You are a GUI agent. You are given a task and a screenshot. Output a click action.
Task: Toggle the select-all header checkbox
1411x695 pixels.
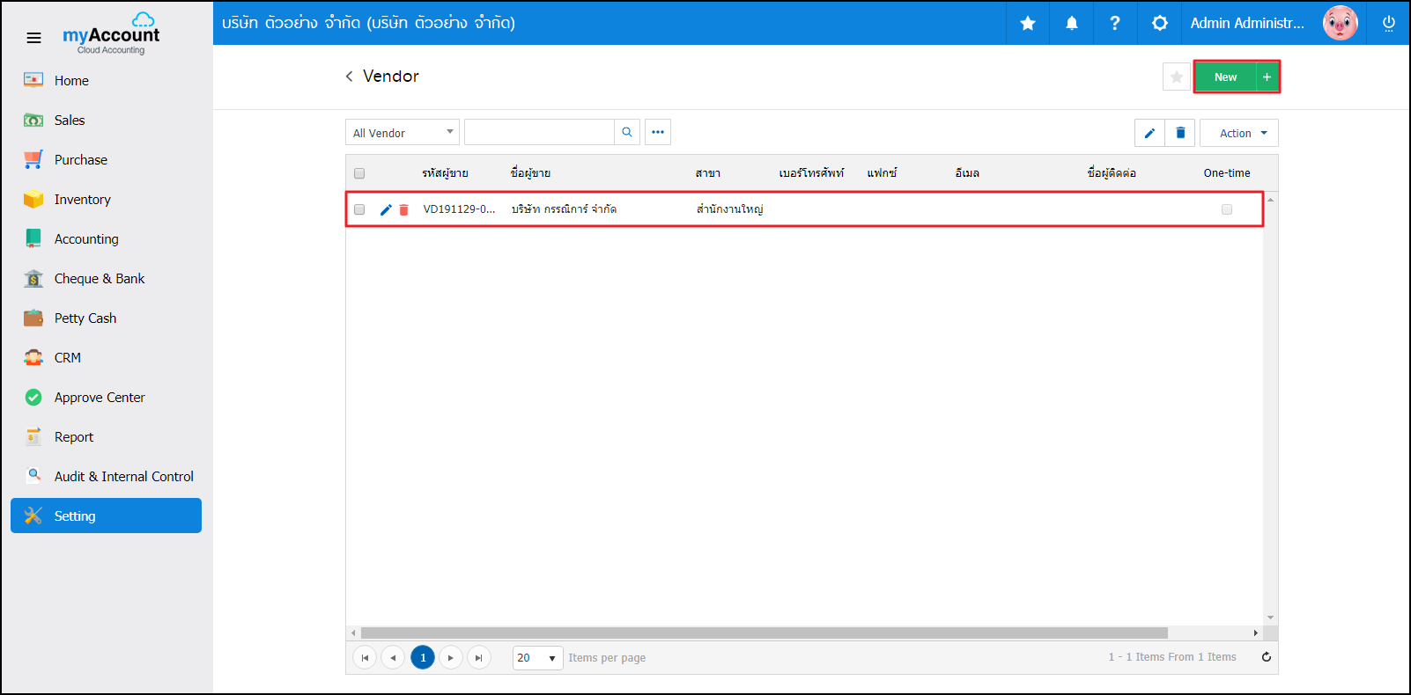[x=359, y=173]
